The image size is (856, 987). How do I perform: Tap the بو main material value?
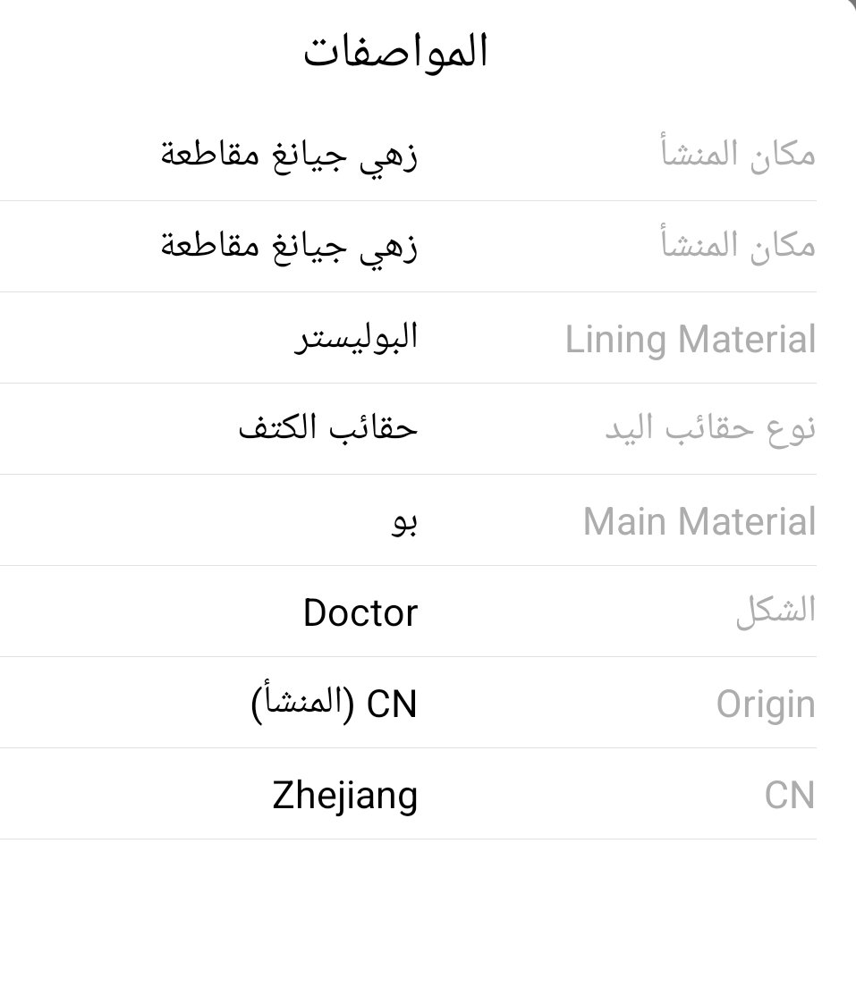point(404,522)
